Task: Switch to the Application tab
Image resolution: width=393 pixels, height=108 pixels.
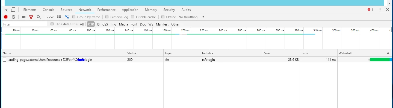Action: click(x=130, y=10)
